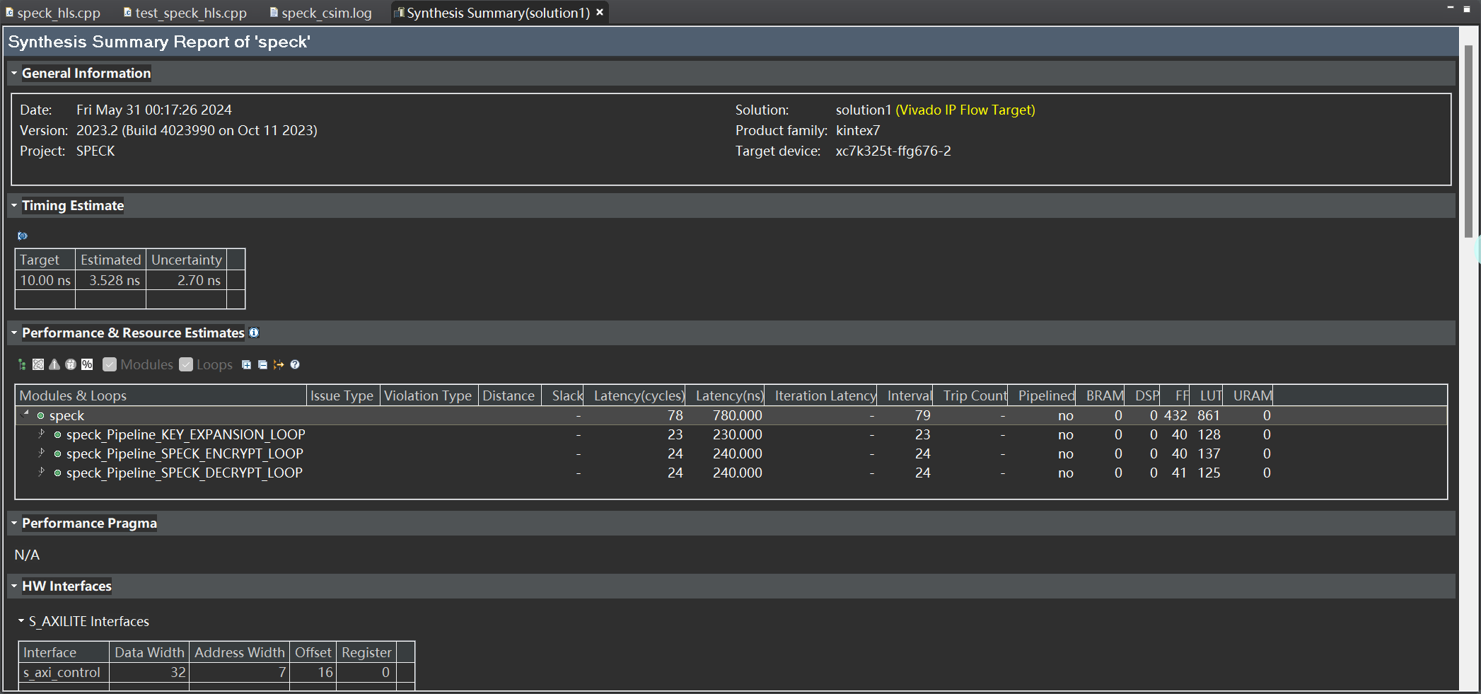Toggle the Loops checkbox
Screen dimensions: 1481x694
coord(186,364)
